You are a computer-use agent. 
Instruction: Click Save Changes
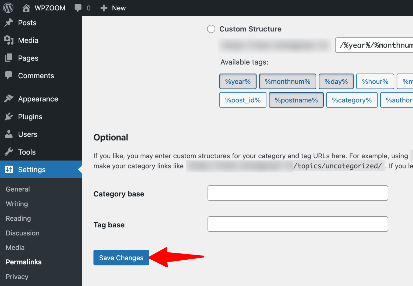(x=121, y=258)
